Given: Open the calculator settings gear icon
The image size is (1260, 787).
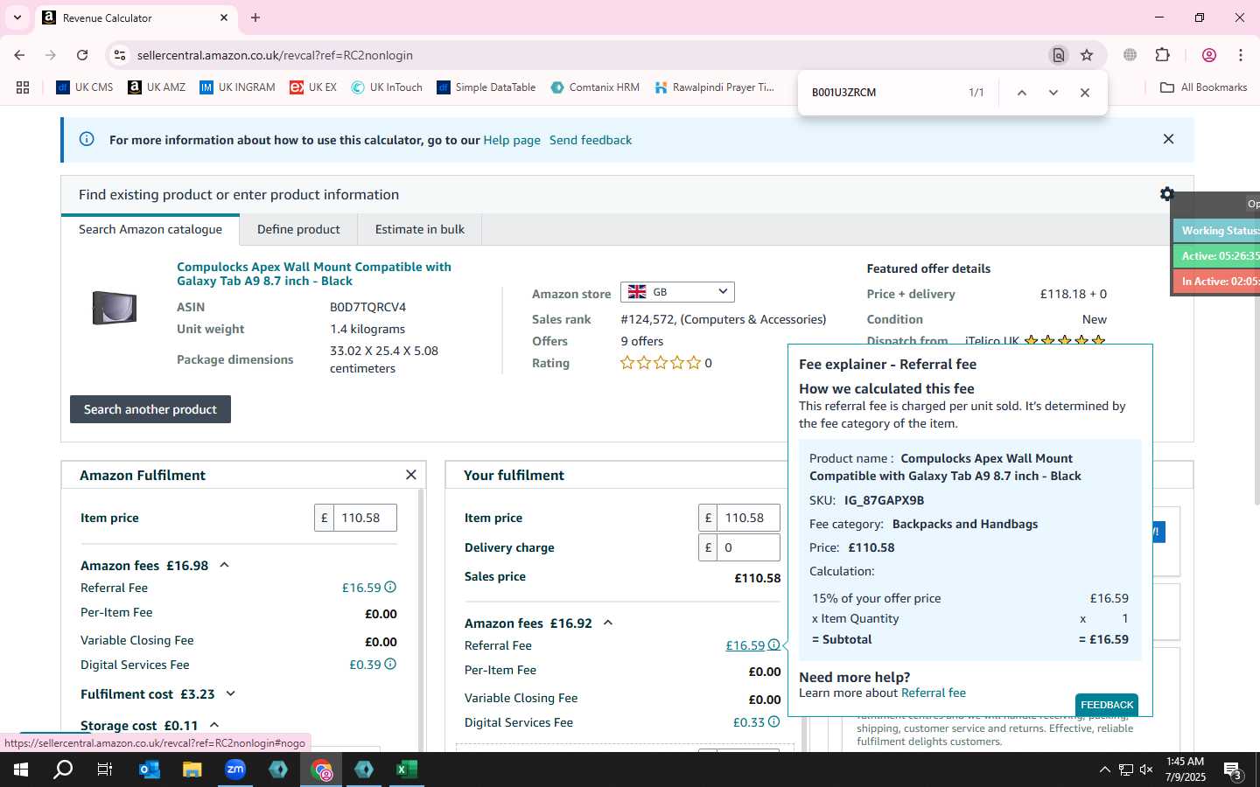Looking at the screenshot, I should 1166,194.
